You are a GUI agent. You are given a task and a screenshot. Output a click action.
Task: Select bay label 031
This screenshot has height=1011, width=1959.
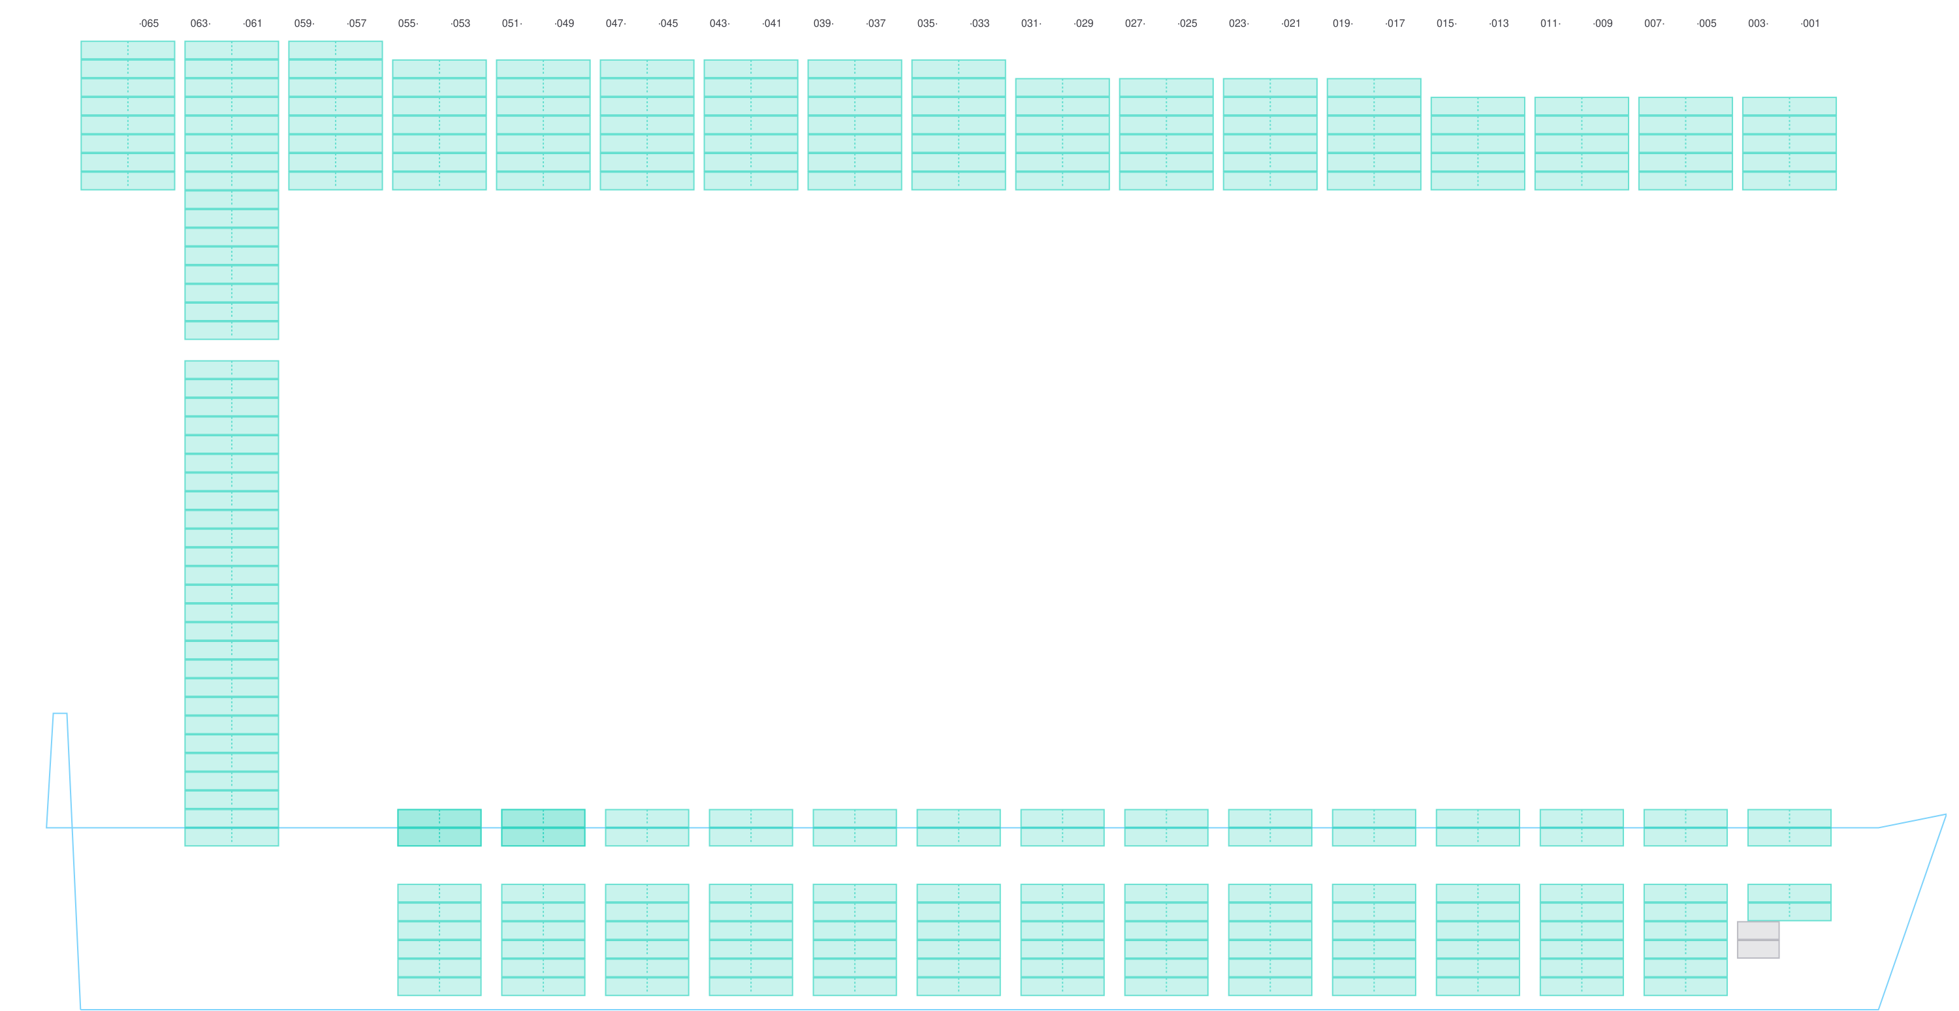(1031, 24)
